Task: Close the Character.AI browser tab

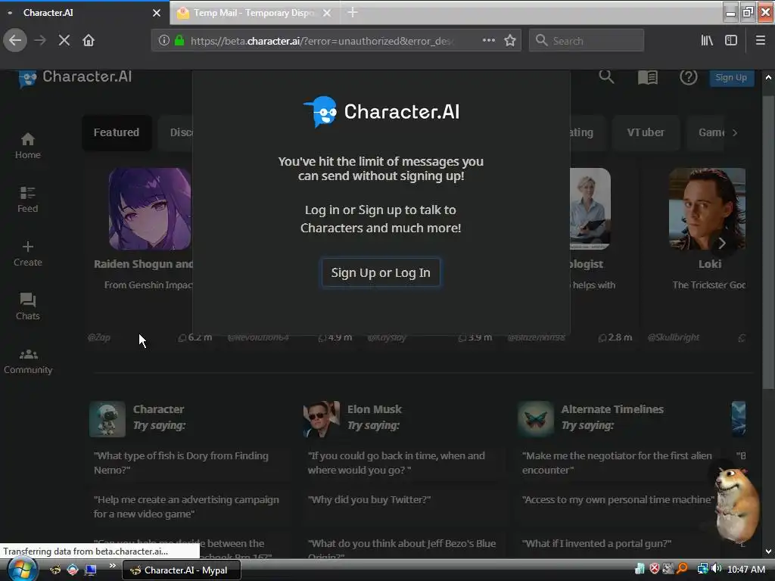Action: [157, 13]
